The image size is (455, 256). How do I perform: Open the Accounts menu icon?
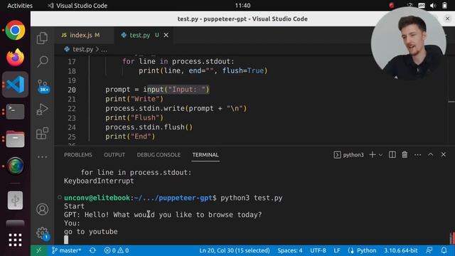[x=43, y=209]
